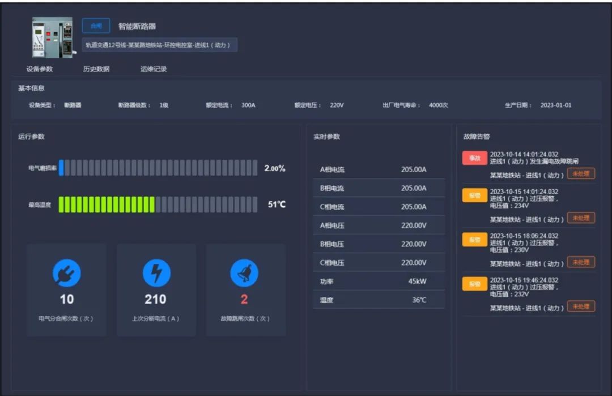
Task: Click 未处理 button for the leakage fault alarm
Action: point(581,173)
